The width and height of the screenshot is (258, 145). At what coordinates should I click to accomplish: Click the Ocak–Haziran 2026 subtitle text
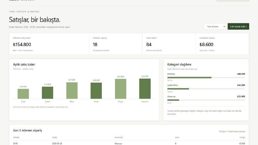click(39, 27)
